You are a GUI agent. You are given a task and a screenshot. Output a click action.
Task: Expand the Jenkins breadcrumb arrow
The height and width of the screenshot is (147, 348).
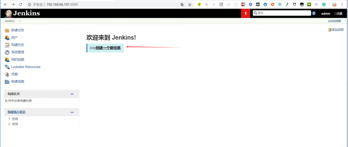(20, 21)
